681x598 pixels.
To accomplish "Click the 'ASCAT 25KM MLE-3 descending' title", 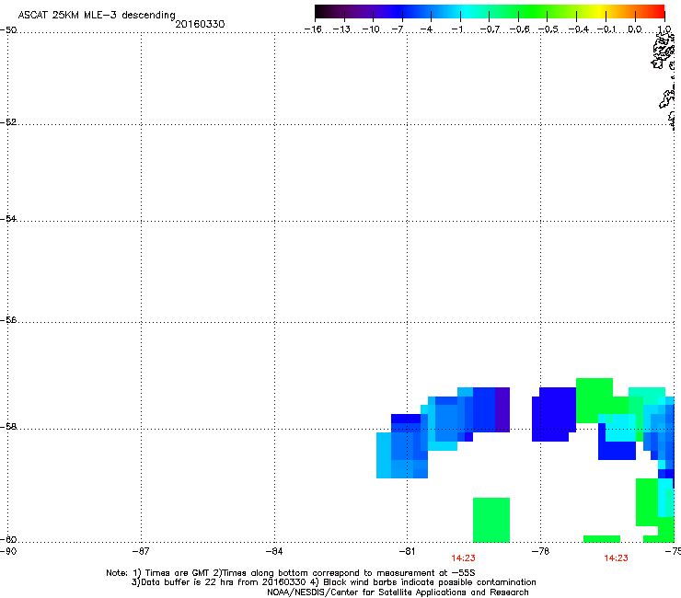I will tap(97, 15).
